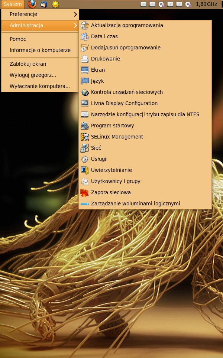Click the Drukowanie printer icon
223x358 pixels.
pos(84,59)
